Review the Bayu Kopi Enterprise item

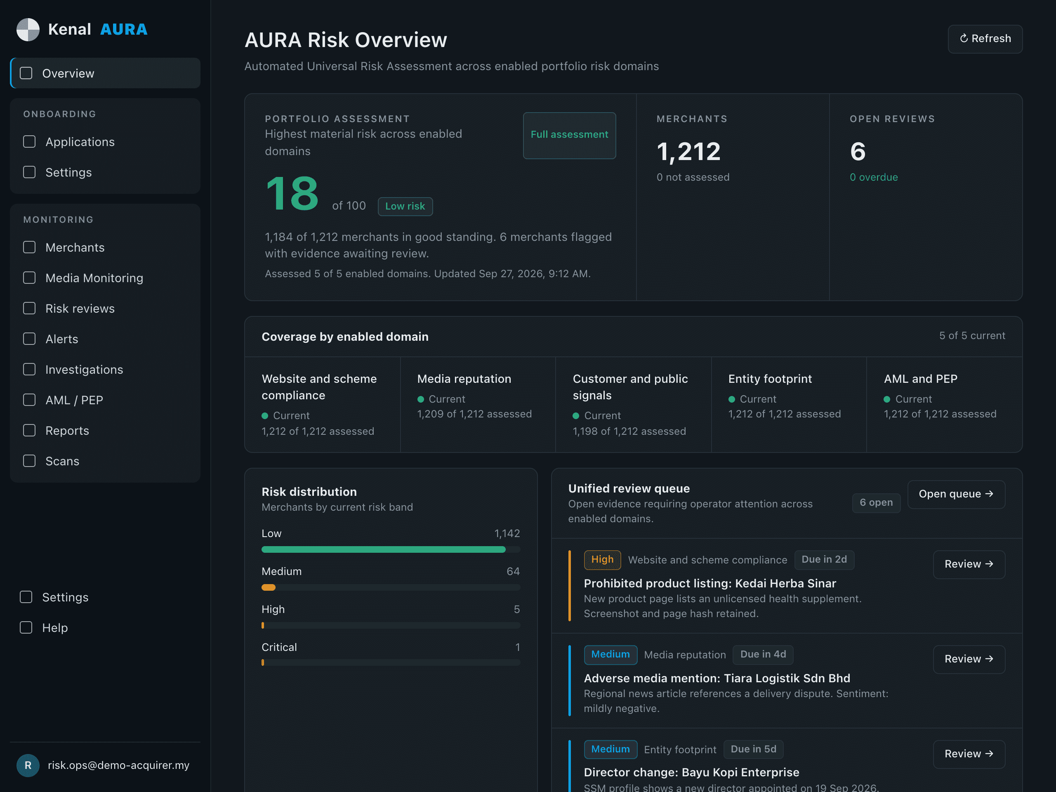tap(969, 754)
